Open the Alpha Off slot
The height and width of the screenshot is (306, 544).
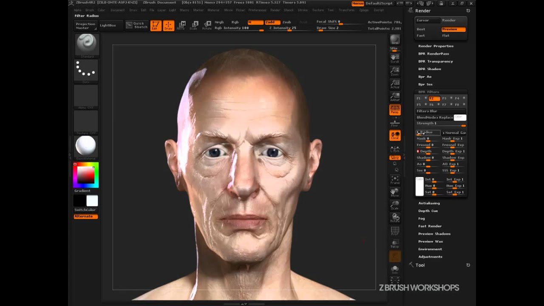tap(87, 97)
